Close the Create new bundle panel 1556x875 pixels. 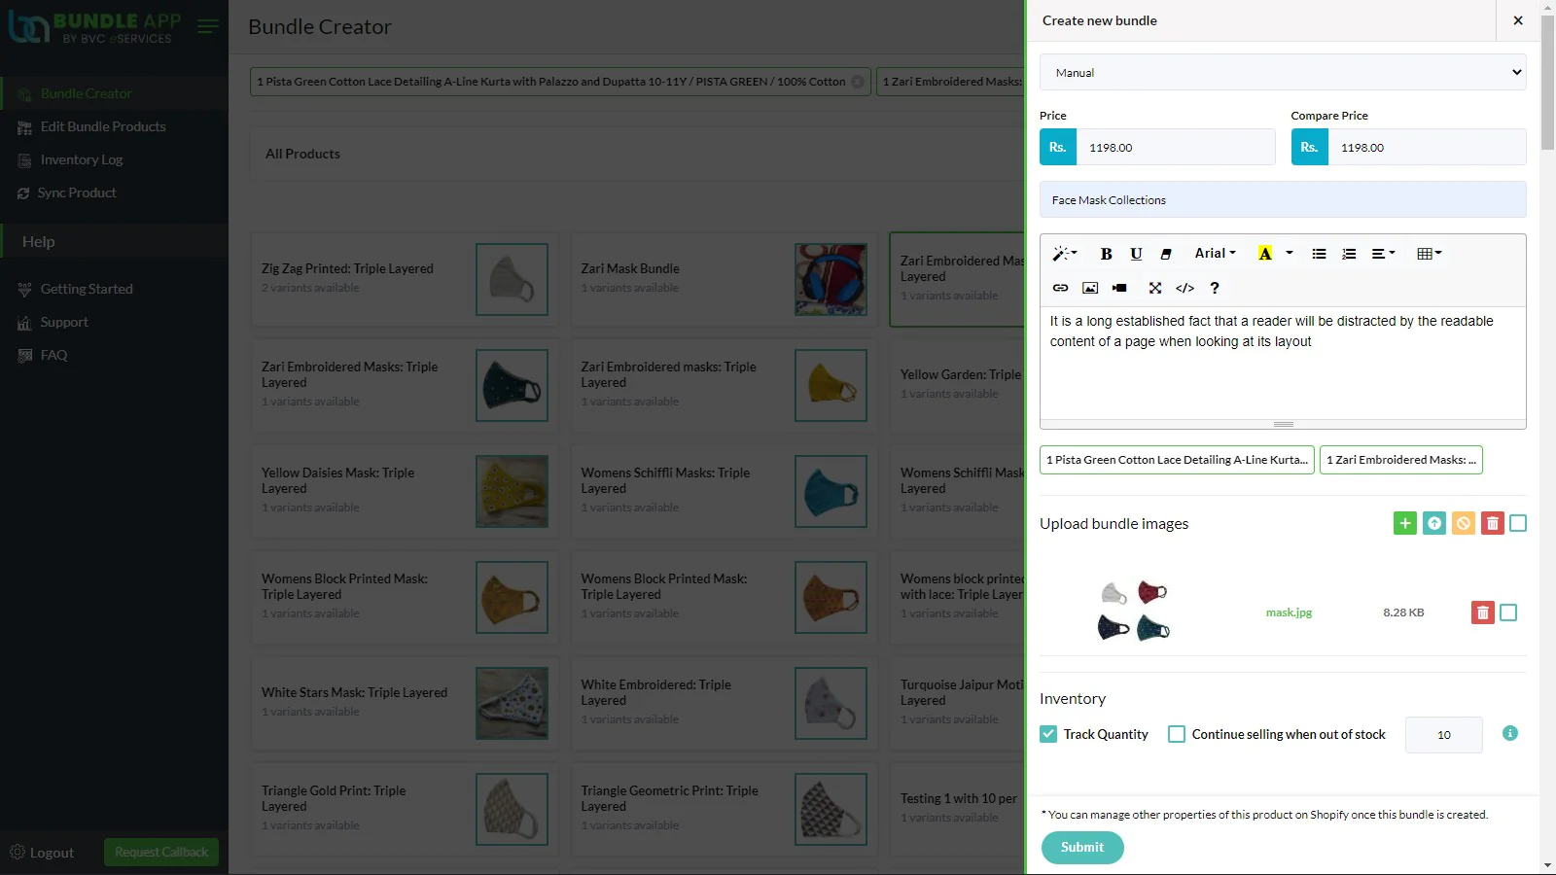point(1518,20)
